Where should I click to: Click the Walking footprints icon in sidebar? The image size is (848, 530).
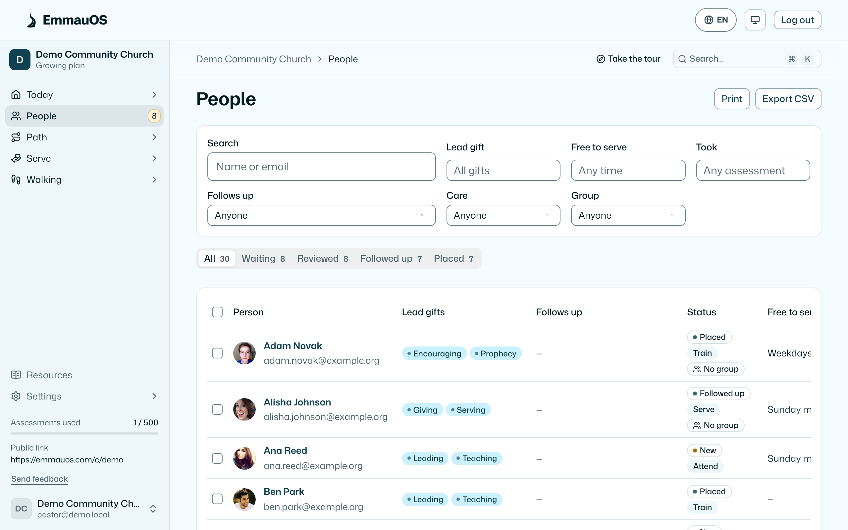[x=16, y=180]
